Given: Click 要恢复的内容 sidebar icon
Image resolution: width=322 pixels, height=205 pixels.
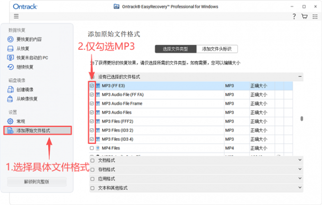Looking at the screenshot, I should tap(10, 39).
